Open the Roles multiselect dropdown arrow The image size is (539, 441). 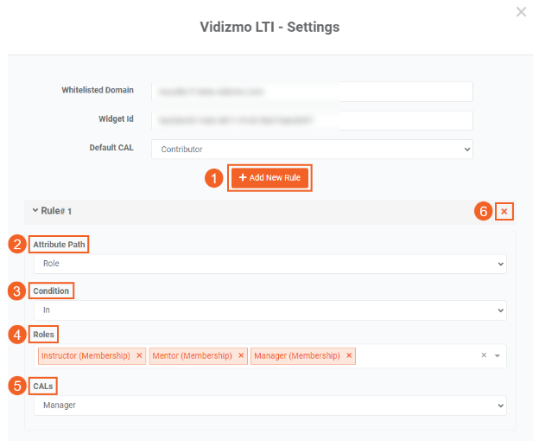coord(498,355)
